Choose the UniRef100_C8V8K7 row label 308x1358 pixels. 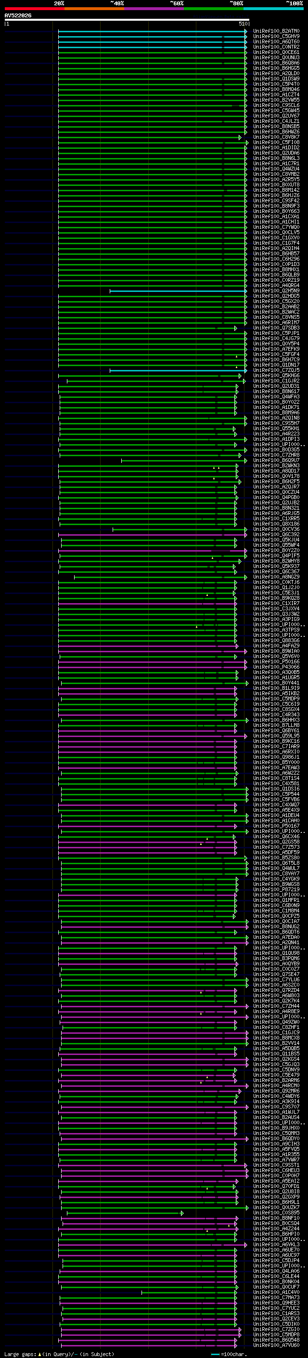point(276,137)
